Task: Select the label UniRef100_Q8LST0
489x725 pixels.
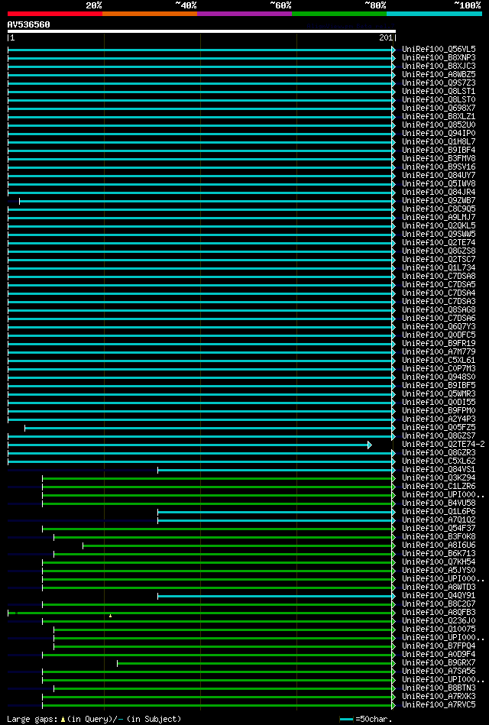Action: point(439,99)
